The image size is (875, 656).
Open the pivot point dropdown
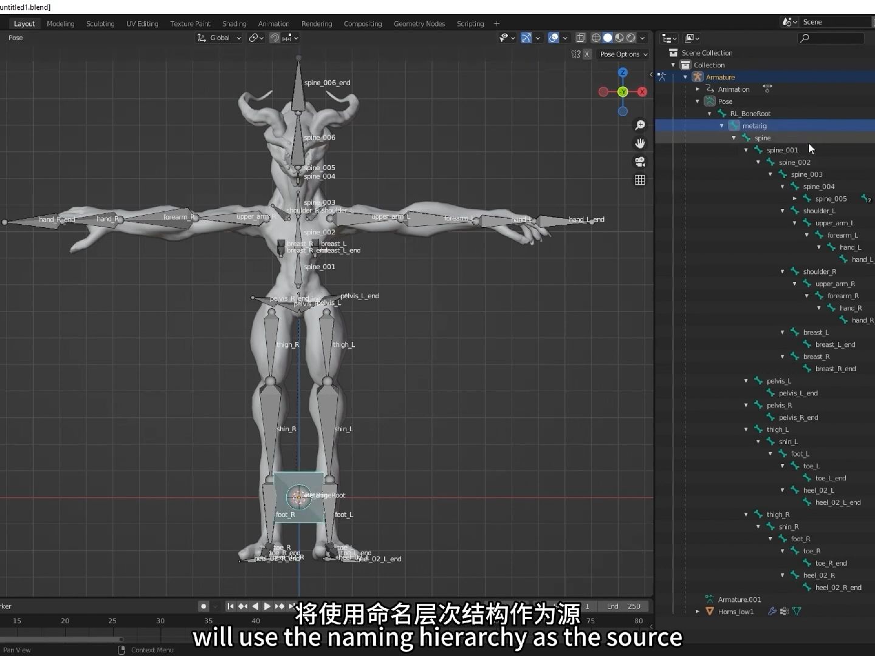pyautogui.click(x=256, y=38)
